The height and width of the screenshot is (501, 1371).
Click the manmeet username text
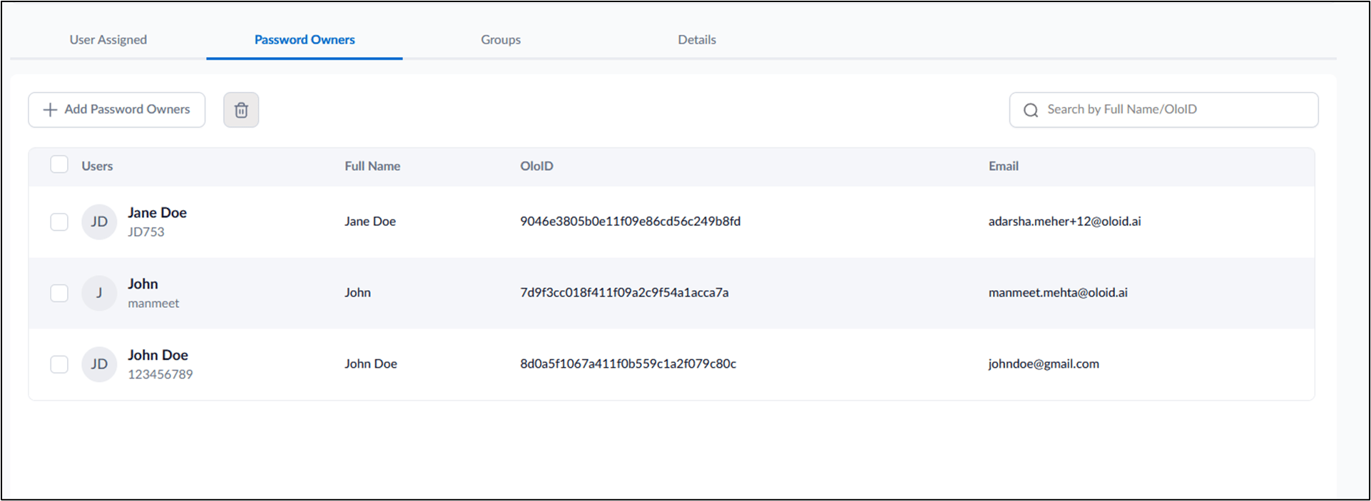click(153, 303)
